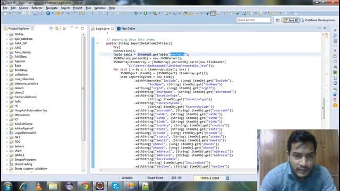Screen dimensions: 340x191
Task: Expand the 7thFile project
Action: tap(7, 34)
